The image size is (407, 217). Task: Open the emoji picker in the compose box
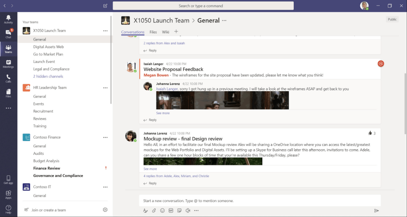coord(163,211)
